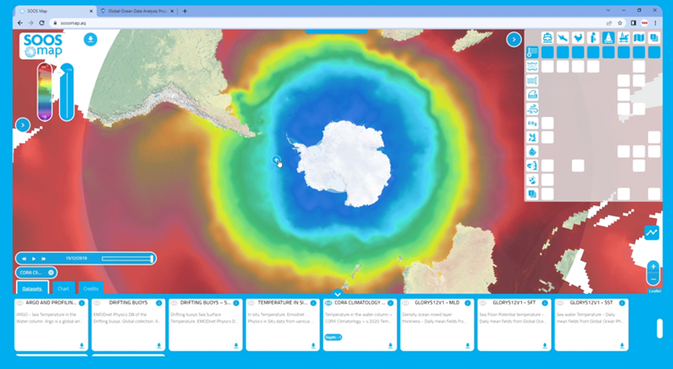Image resolution: width=673 pixels, height=369 pixels.
Task: Select the wind variable row icon
Action: pyautogui.click(x=532, y=109)
